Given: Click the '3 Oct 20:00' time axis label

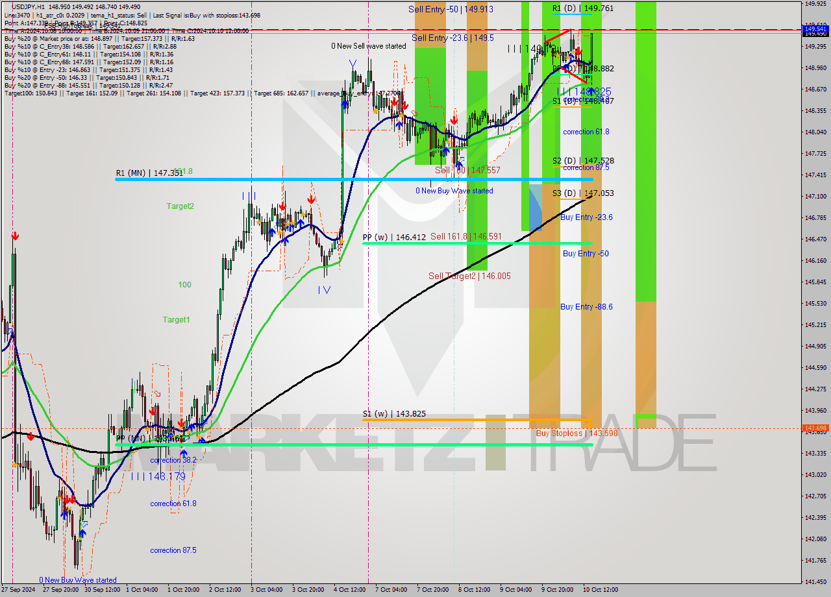Looking at the screenshot, I should coord(308,590).
